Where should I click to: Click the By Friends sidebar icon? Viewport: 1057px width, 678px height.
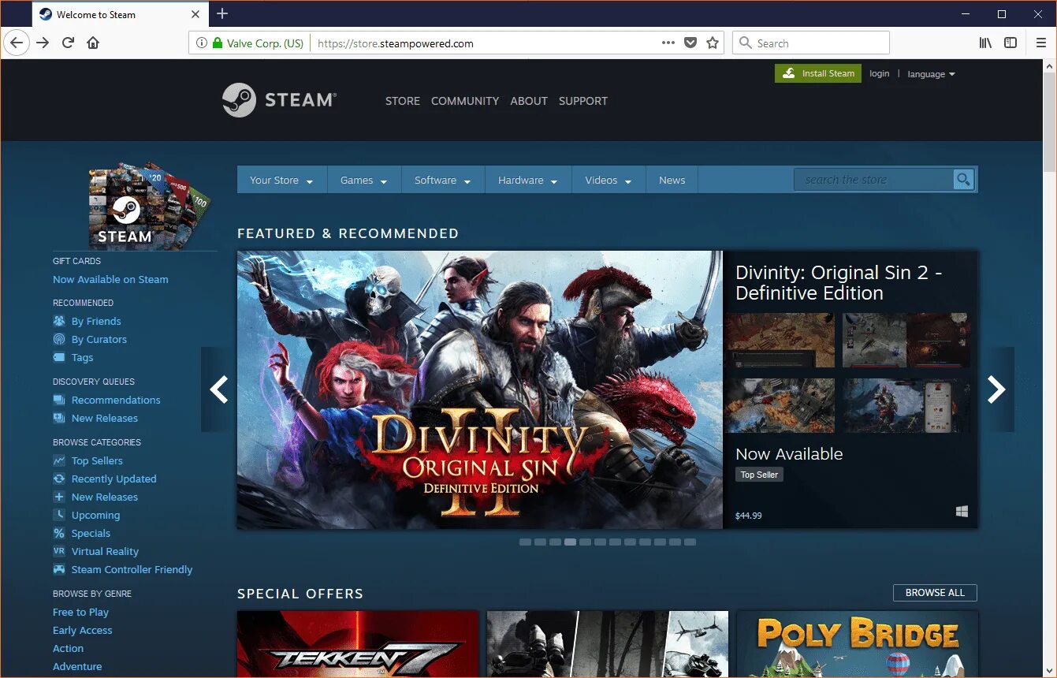[59, 321]
